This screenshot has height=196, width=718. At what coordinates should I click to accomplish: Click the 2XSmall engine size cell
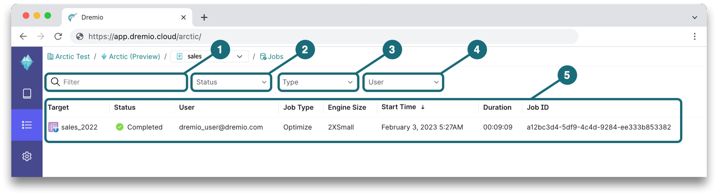(x=341, y=127)
